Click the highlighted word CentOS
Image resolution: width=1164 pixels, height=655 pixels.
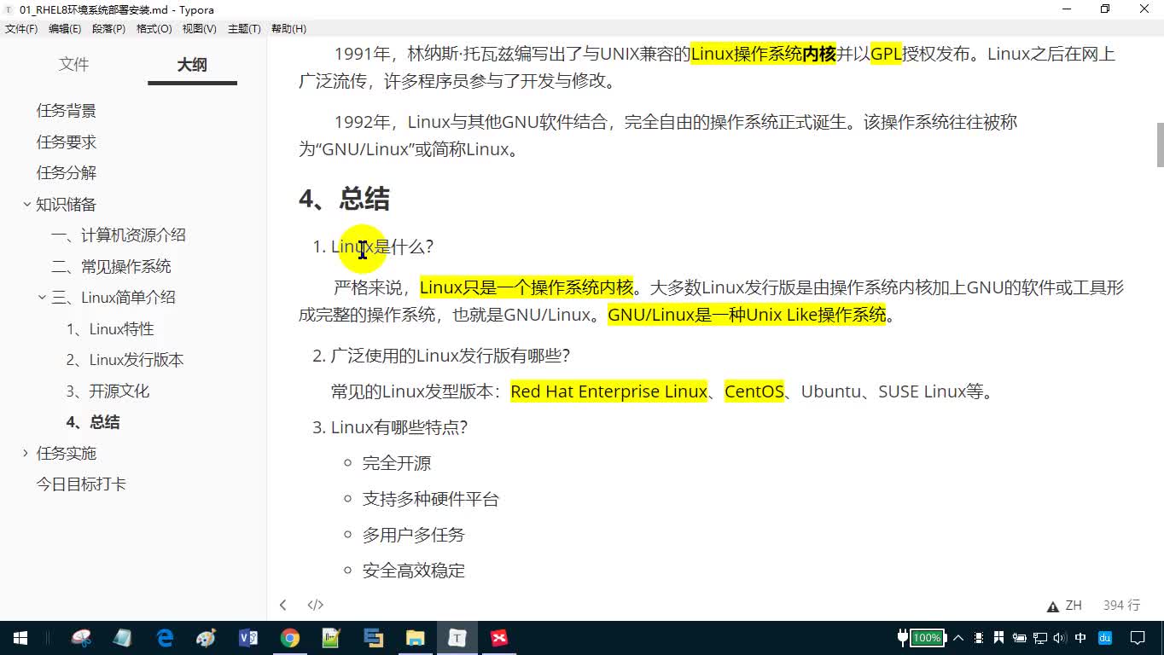click(754, 391)
